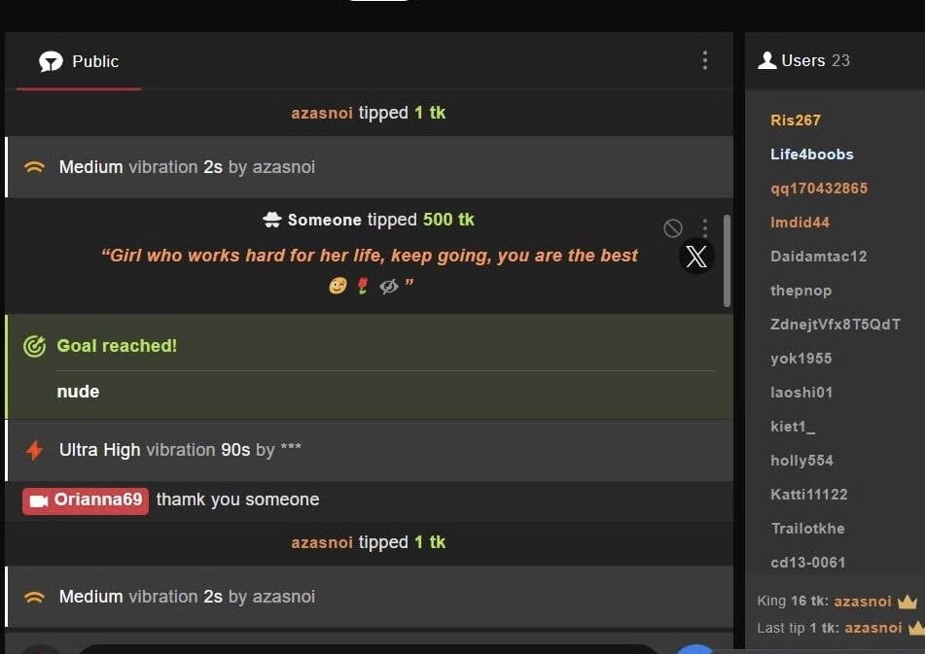
Task: Click the chat scrollbar handle
Action: tap(727, 260)
